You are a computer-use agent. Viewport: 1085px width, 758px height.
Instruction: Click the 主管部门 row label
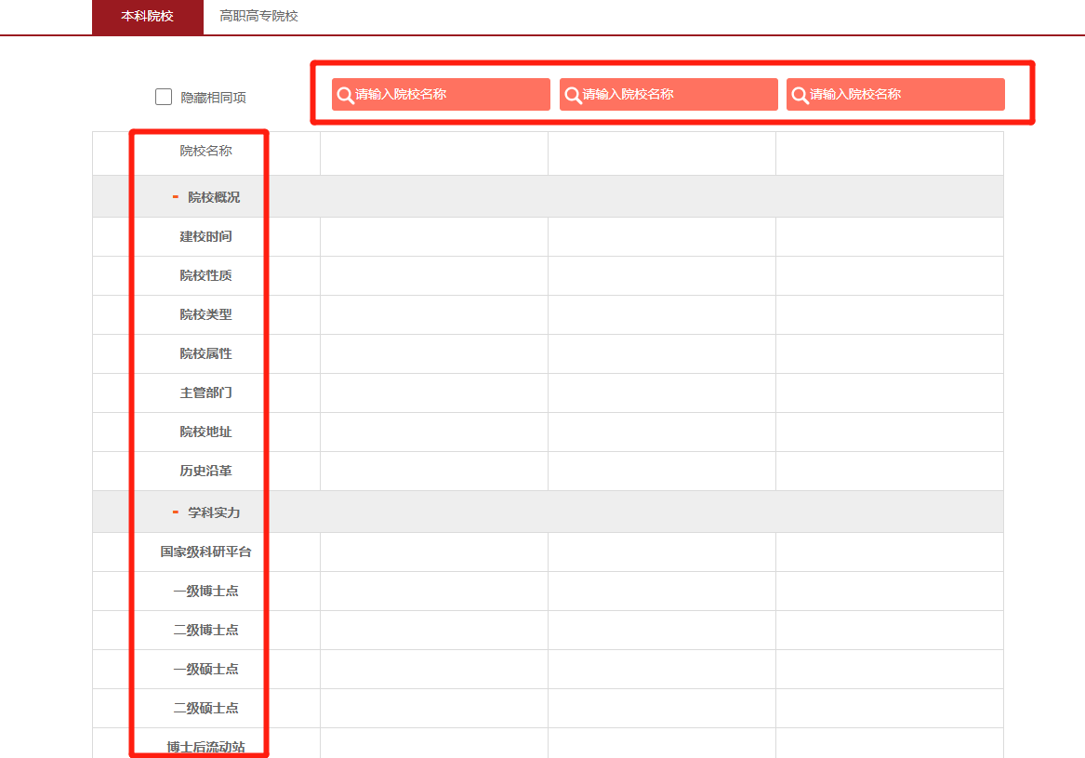[205, 393]
